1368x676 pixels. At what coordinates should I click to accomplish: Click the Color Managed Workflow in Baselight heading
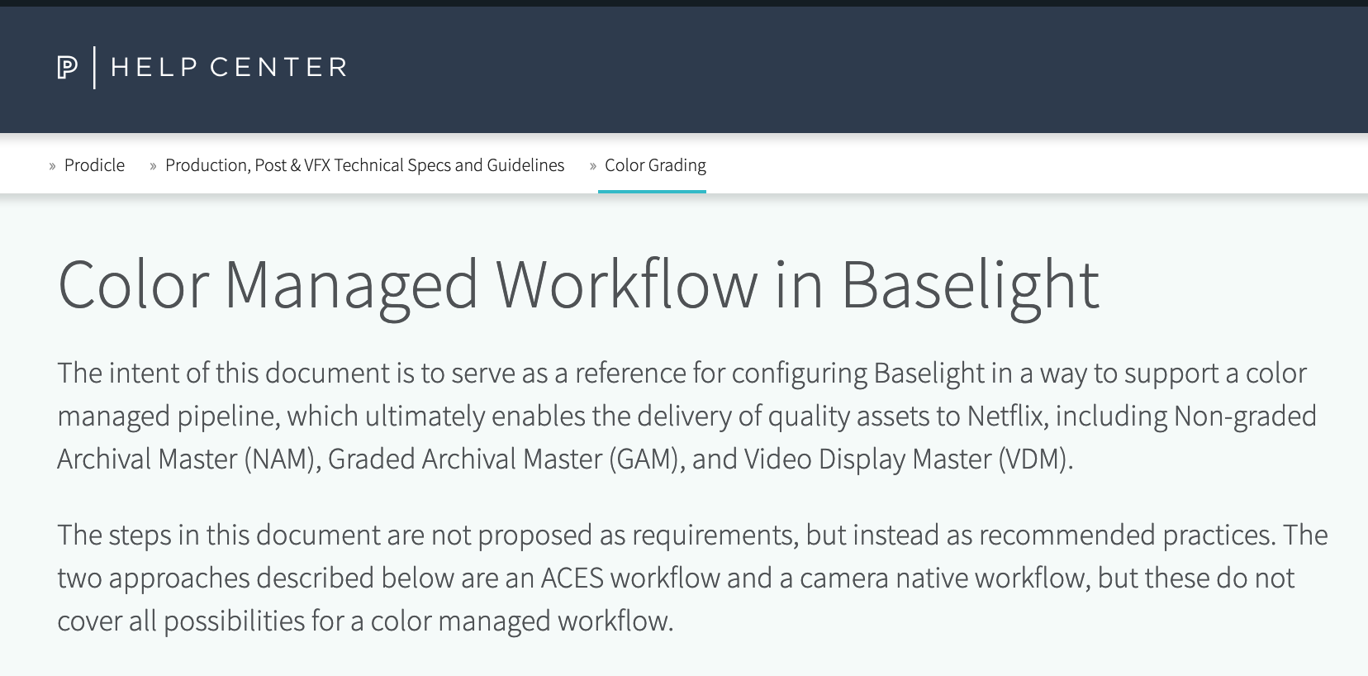[x=578, y=285]
